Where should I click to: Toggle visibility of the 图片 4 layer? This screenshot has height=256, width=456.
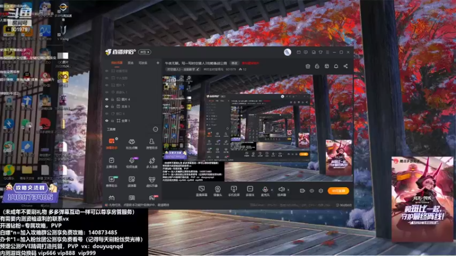107,99
